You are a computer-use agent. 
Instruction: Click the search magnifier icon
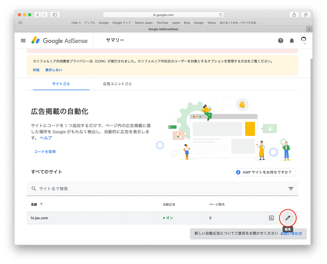pyautogui.click(x=33, y=189)
